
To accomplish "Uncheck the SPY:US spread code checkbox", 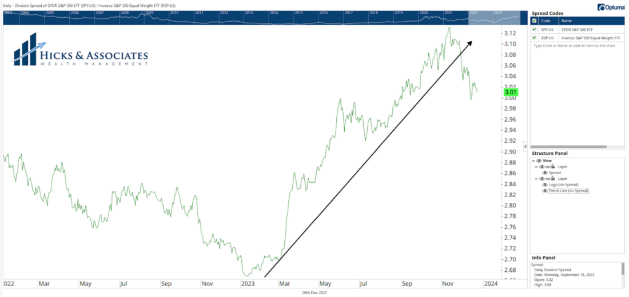I will click(x=534, y=29).
